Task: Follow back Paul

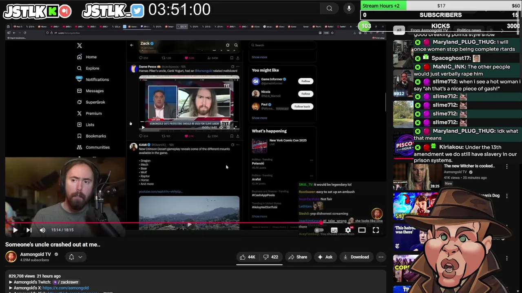Action: pos(302,107)
